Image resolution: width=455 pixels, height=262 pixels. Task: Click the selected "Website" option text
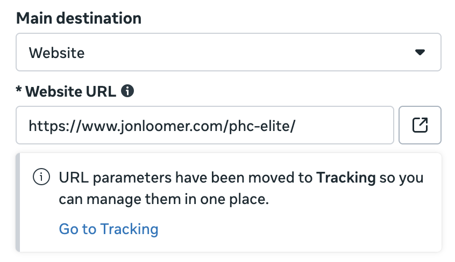(56, 53)
